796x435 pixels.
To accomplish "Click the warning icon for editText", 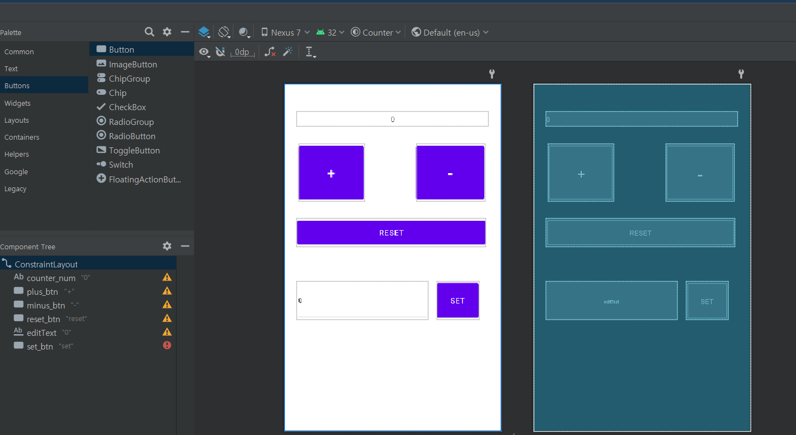I will pos(167,331).
